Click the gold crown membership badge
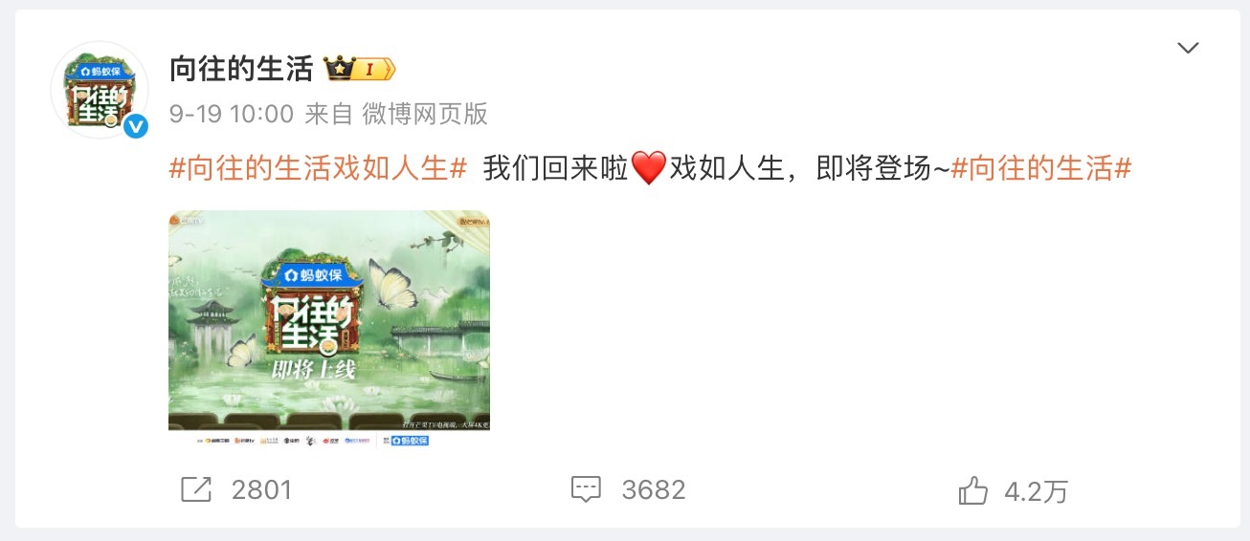 [360, 69]
